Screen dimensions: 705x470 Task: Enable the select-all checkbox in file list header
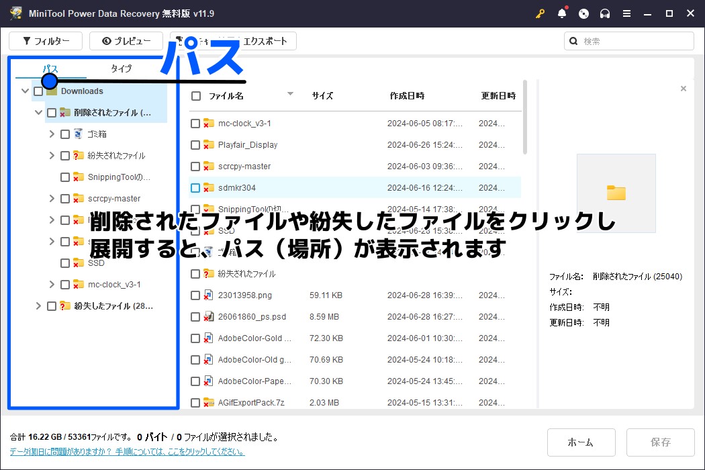pos(196,95)
